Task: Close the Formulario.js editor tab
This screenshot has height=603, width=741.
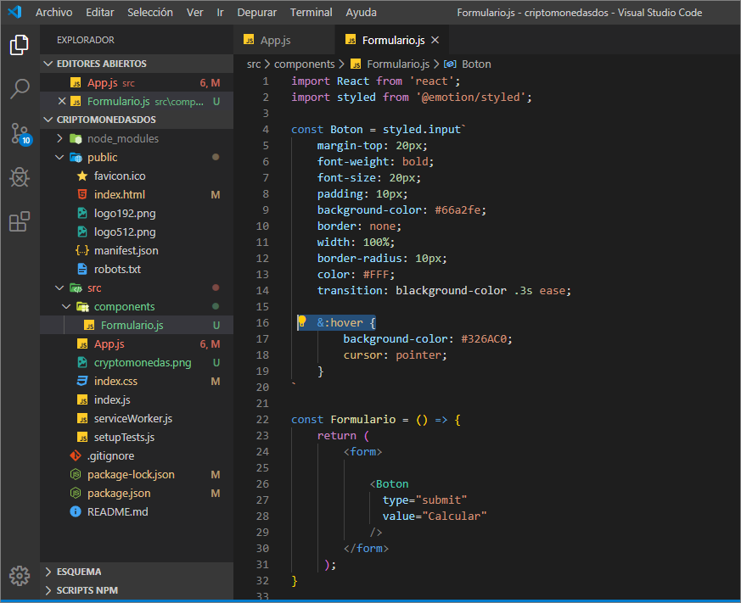Action: pyautogui.click(x=435, y=40)
